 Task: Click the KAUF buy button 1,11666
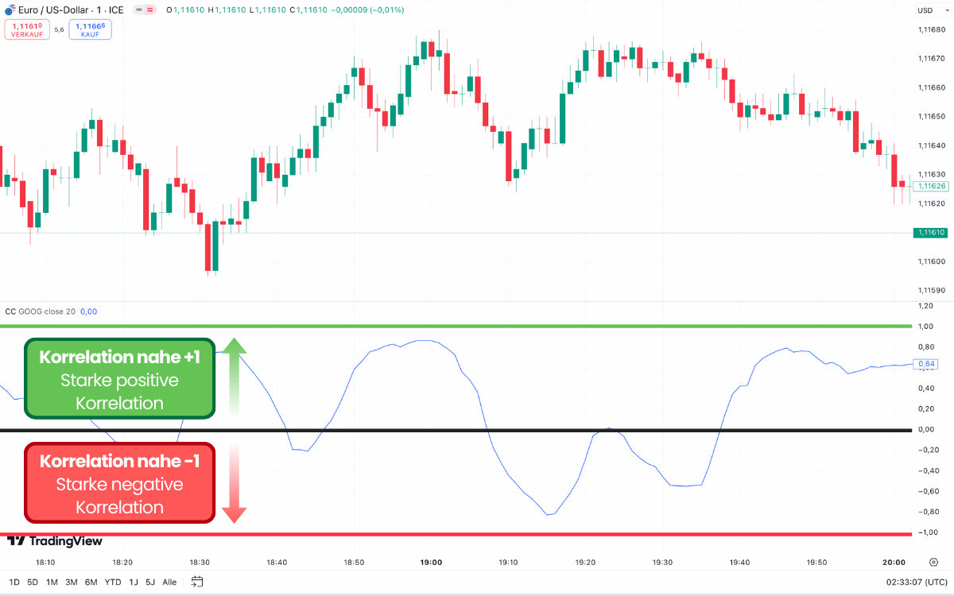[x=90, y=30]
